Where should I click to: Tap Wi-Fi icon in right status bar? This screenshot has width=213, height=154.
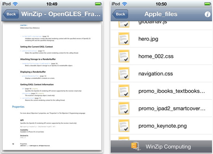125,4
